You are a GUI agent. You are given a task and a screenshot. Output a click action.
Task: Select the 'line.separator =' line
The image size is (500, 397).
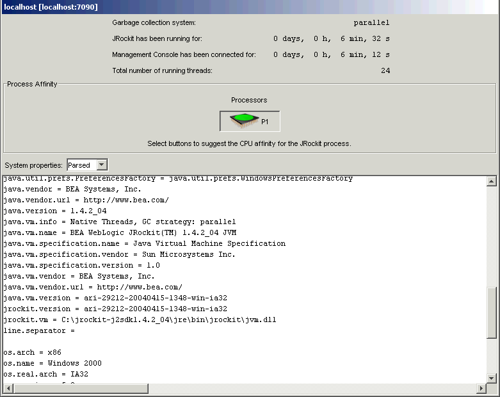pyautogui.click(x=39, y=330)
